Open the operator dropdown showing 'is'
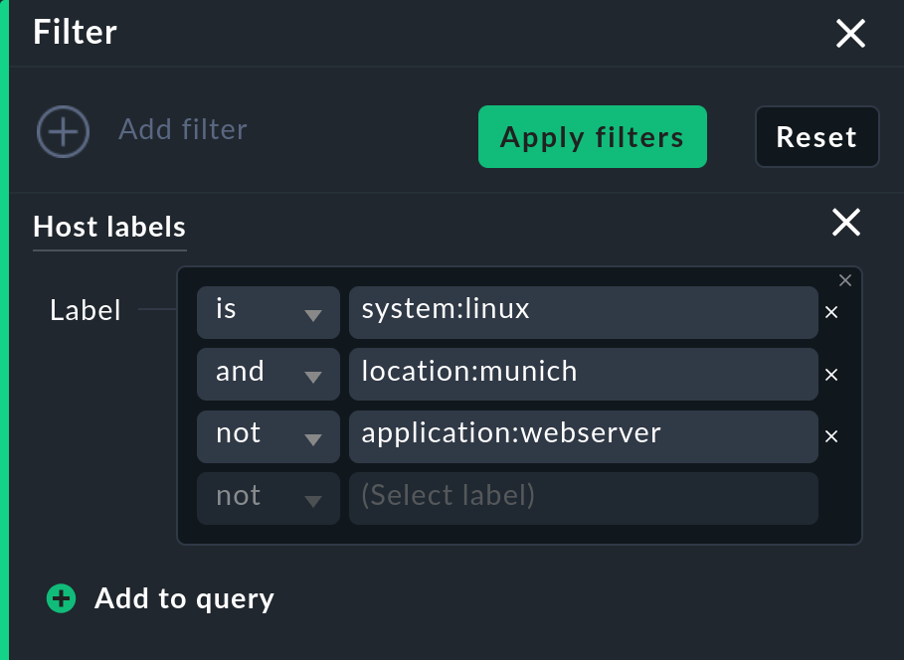 point(268,311)
